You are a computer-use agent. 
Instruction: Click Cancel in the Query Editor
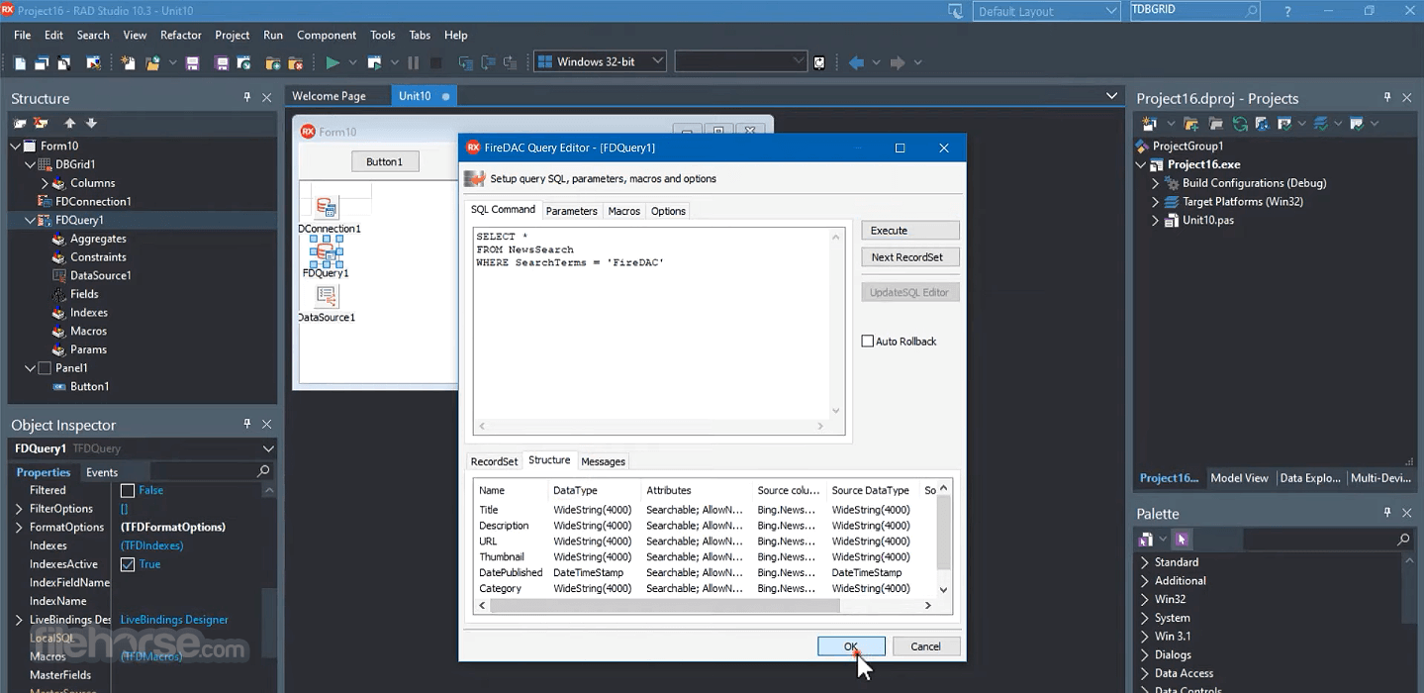pyautogui.click(x=926, y=646)
